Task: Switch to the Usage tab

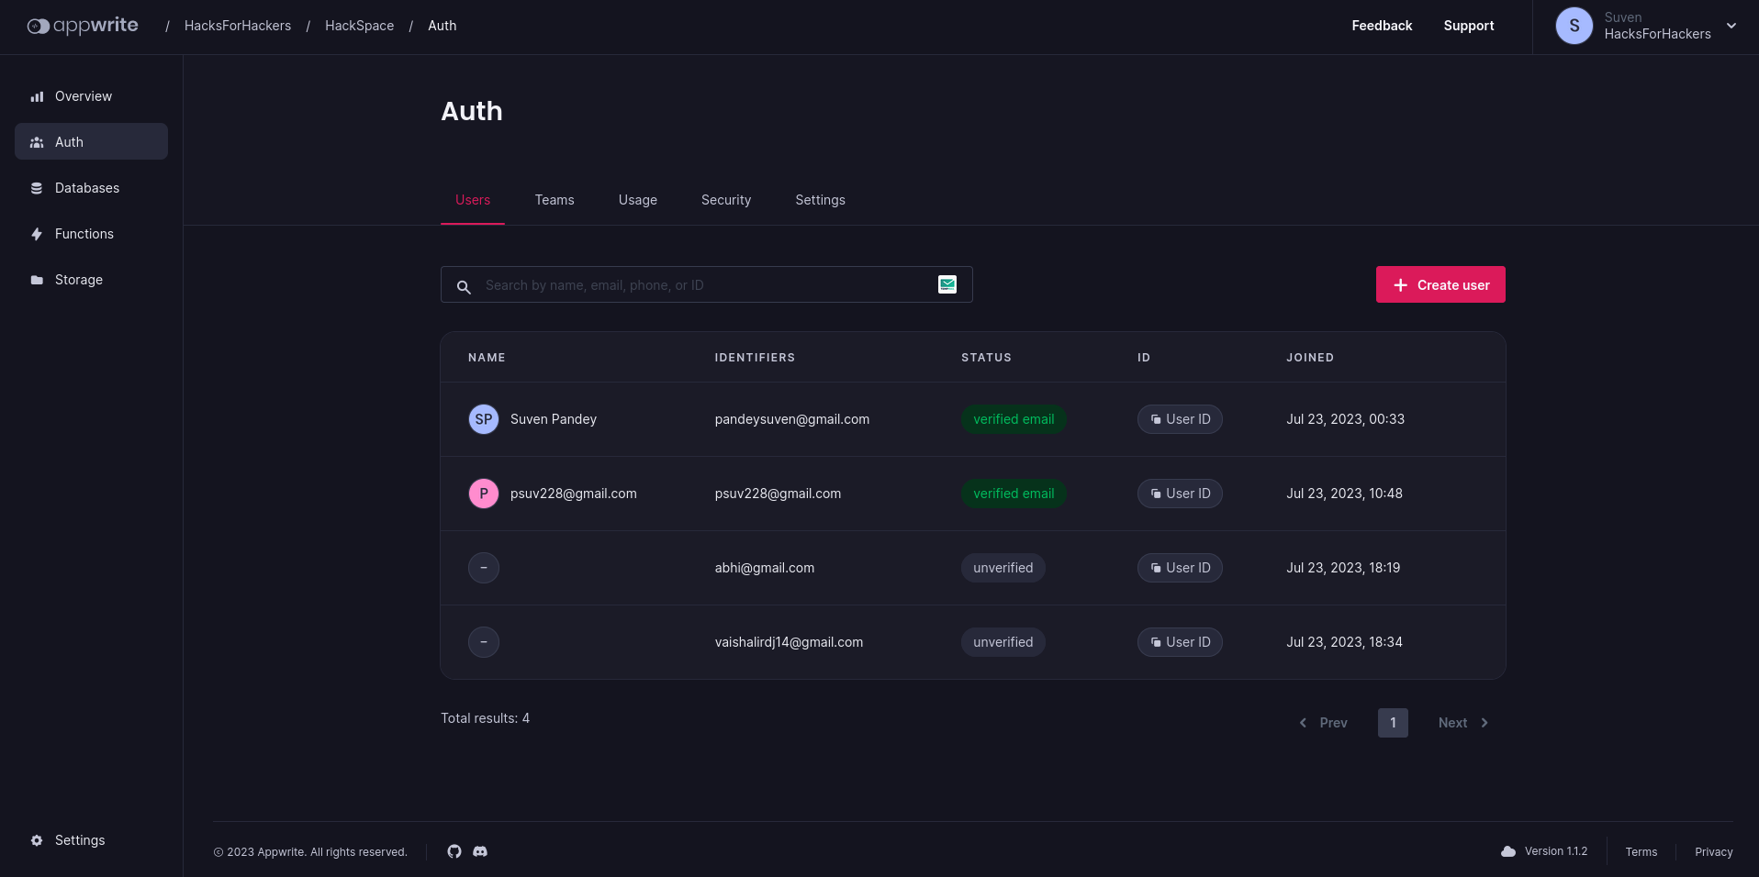Action: pos(638,200)
